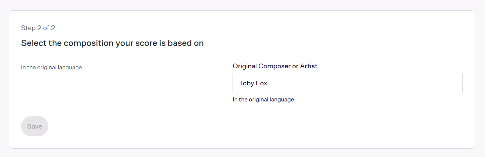Image resolution: width=485 pixels, height=157 pixels.
Task: Click helper text below the composer field
Action: click(x=263, y=99)
